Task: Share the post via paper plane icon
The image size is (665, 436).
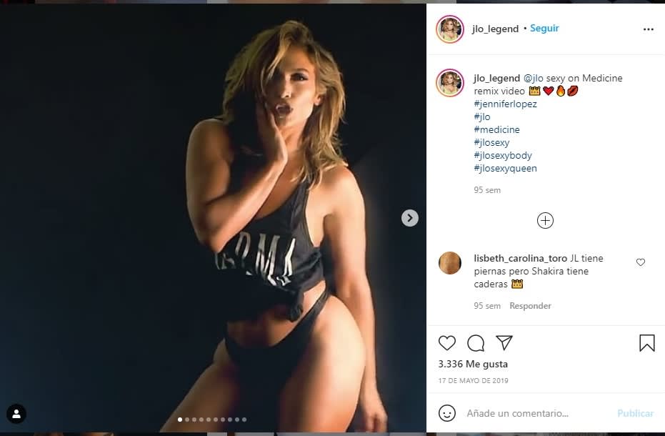Action: click(x=504, y=343)
